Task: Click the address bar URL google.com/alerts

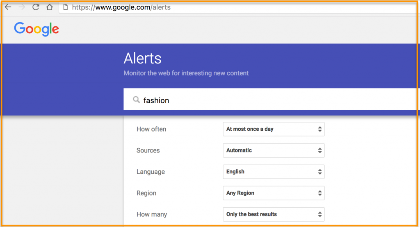Action: [x=121, y=7]
